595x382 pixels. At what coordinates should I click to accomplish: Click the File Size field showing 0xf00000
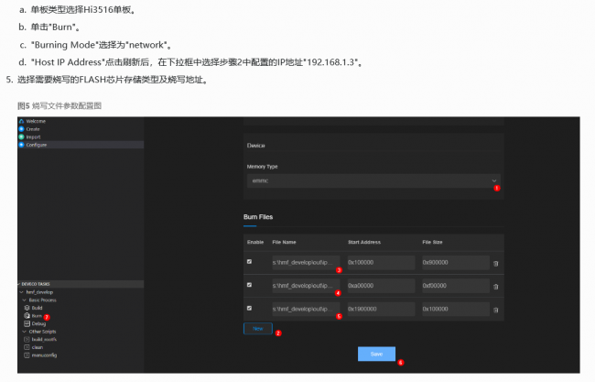click(x=456, y=286)
